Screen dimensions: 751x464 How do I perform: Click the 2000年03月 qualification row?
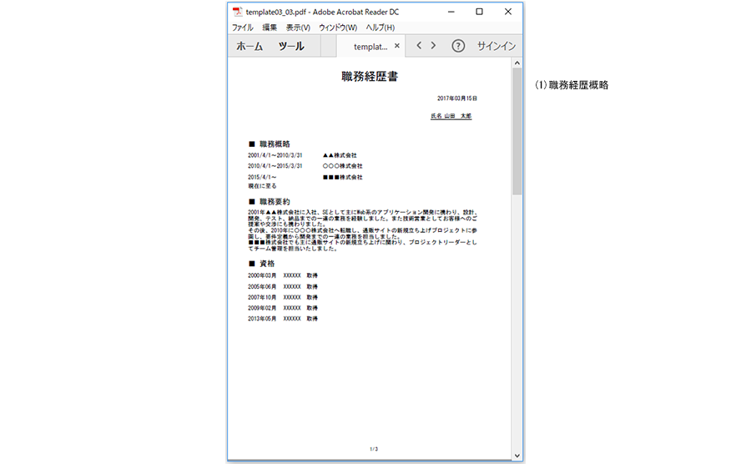283,276
